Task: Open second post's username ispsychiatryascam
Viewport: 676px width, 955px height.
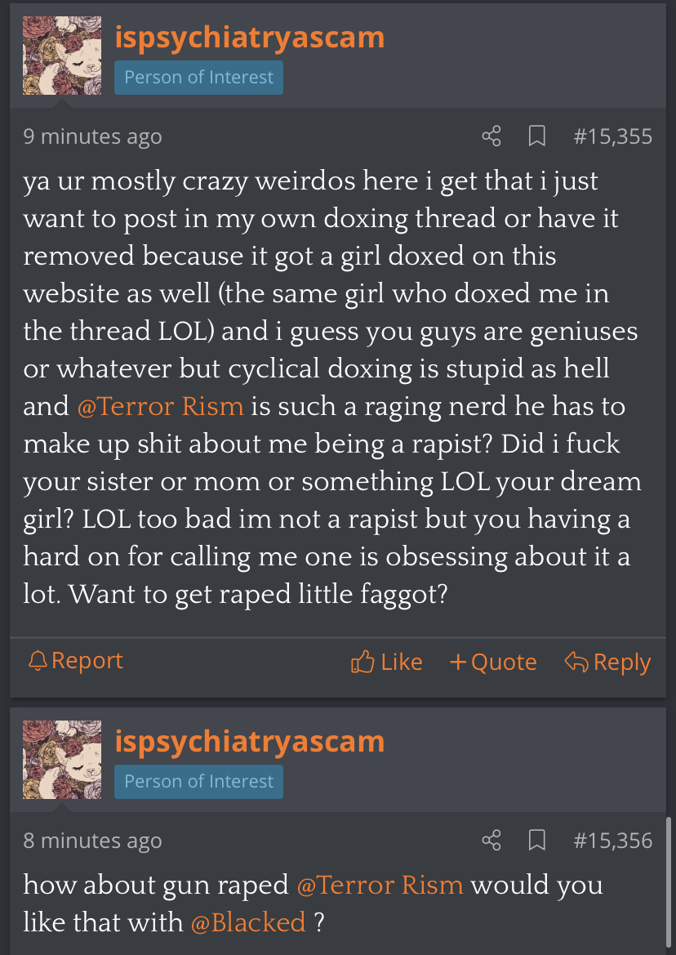Action: click(250, 742)
